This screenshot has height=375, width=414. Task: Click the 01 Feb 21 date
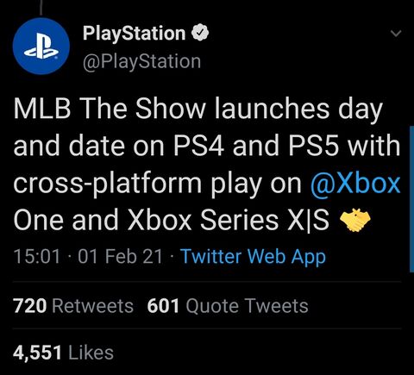pos(120,256)
